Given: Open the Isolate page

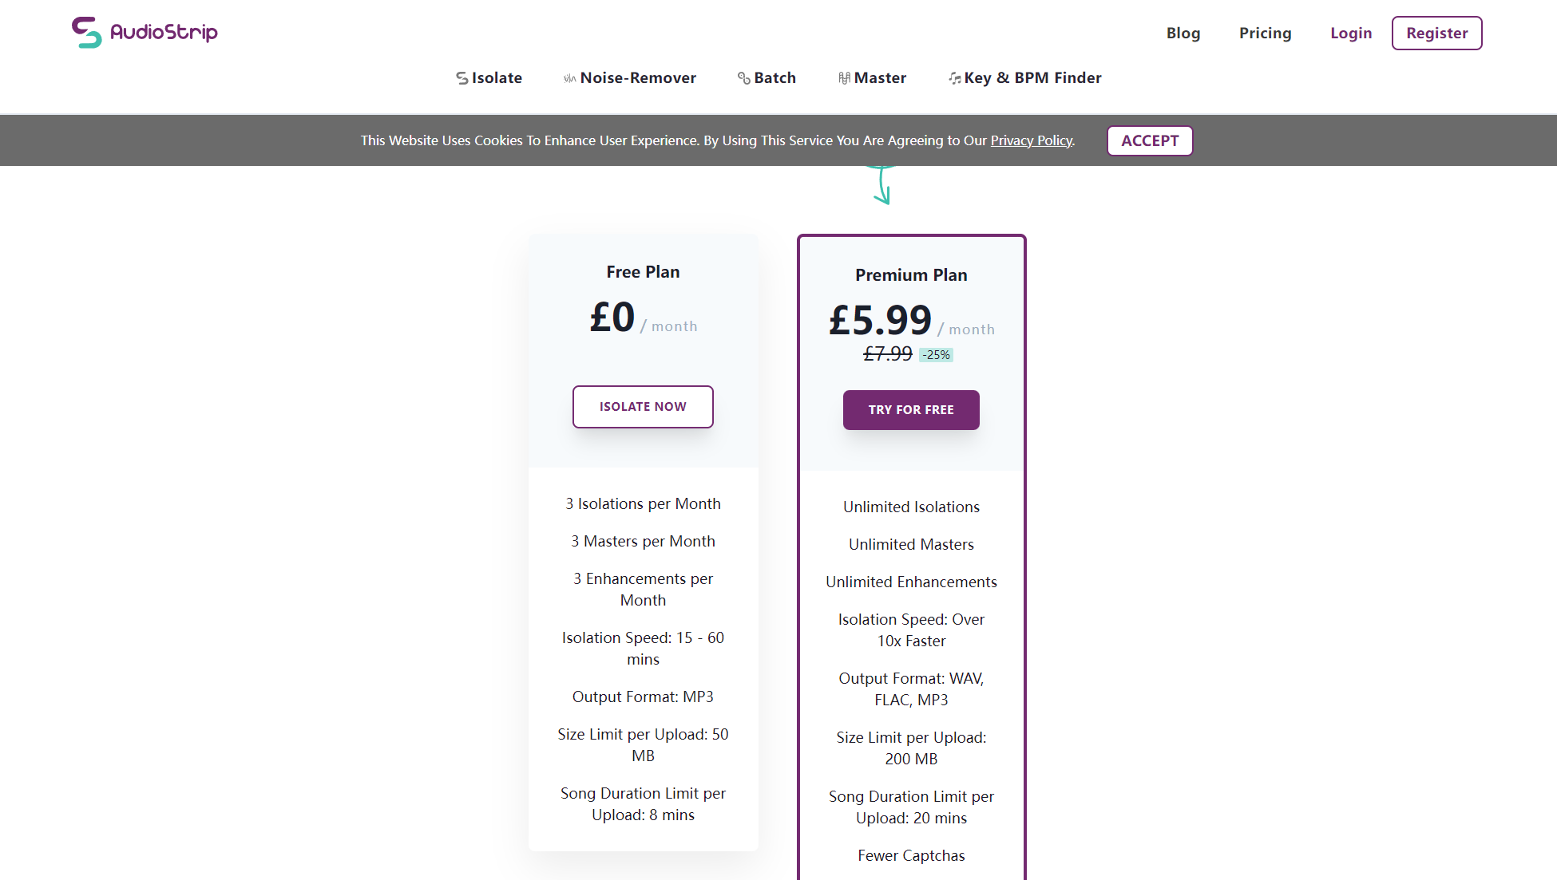Looking at the screenshot, I should coord(497,78).
